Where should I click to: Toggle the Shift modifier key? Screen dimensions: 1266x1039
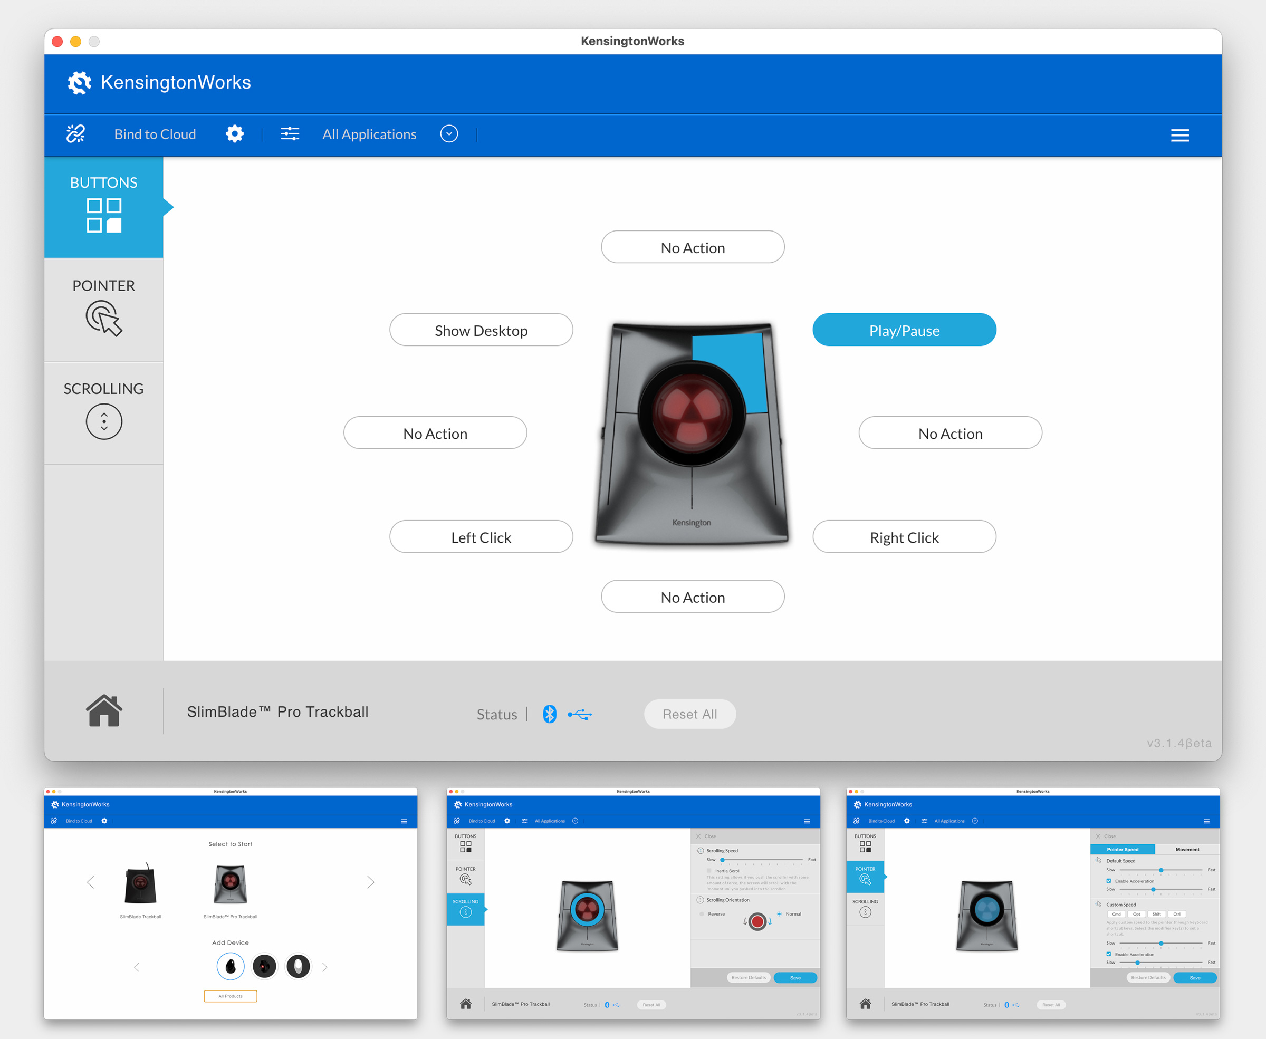(x=1156, y=914)
